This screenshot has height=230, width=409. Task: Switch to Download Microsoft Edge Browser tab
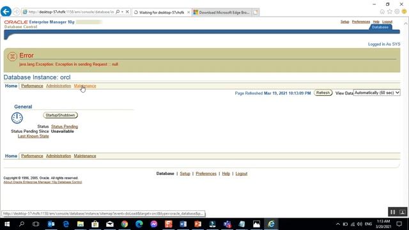coord(222,12)
